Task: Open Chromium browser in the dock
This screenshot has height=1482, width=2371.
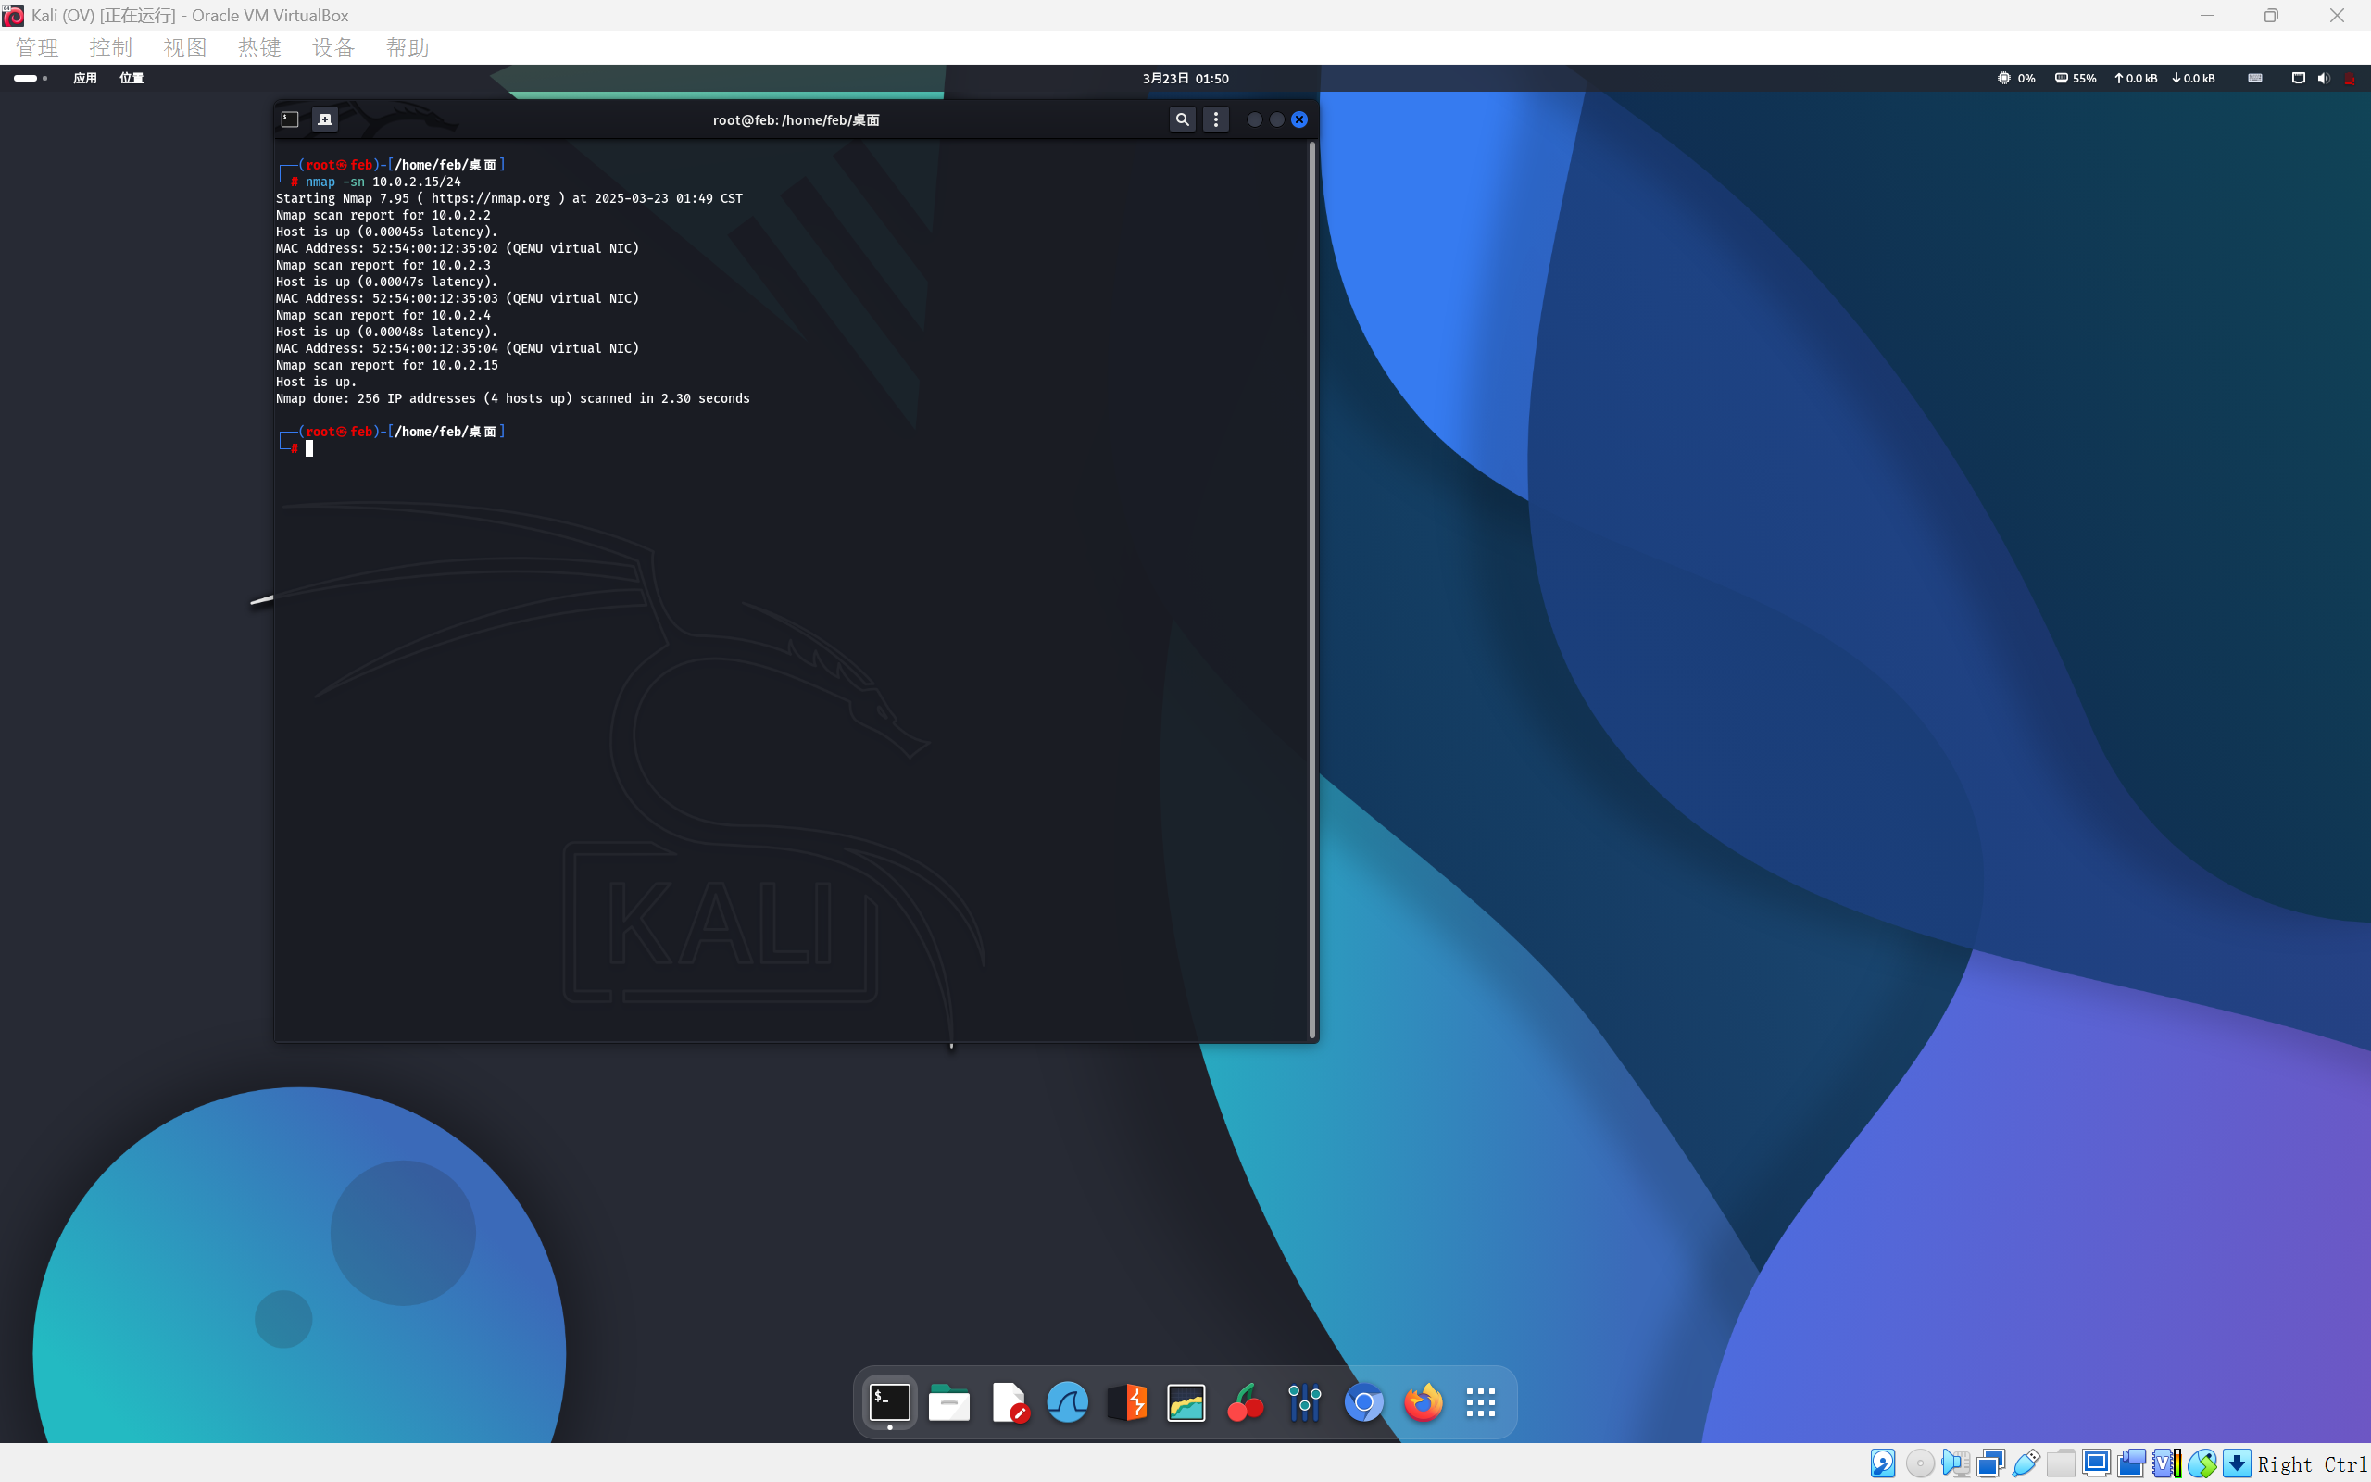Action: tap(1364, 1402)
